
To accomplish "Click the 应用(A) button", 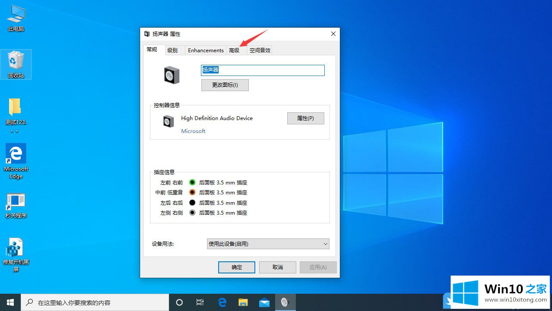I will 318,267.
